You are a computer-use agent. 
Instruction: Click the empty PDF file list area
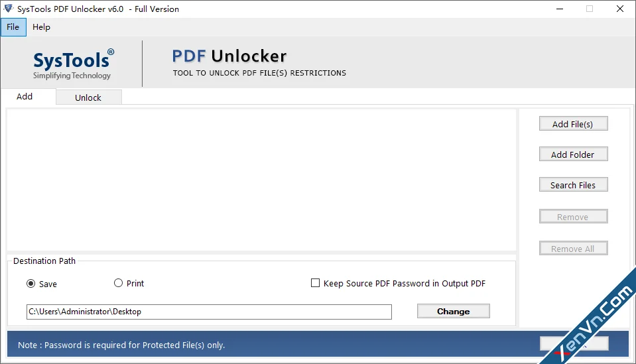[261, 180]
